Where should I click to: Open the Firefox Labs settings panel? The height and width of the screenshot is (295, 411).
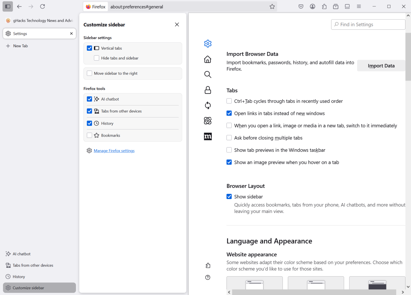[208, 121]
